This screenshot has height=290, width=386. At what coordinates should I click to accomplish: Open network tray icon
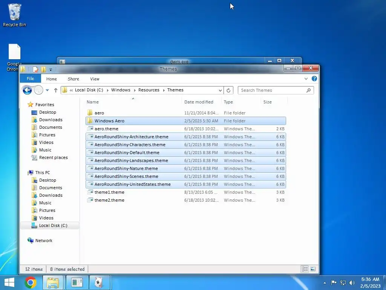tap(343, 283)
